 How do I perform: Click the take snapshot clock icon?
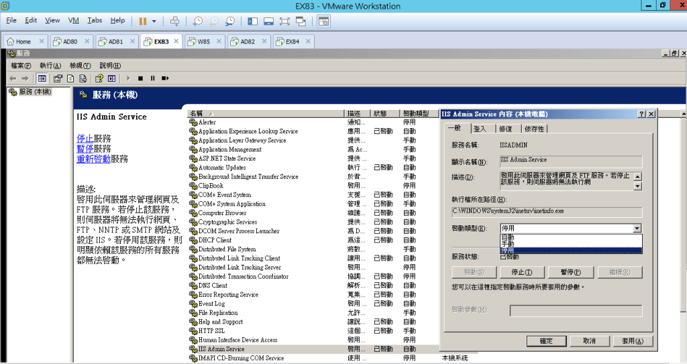click(197, 21)
